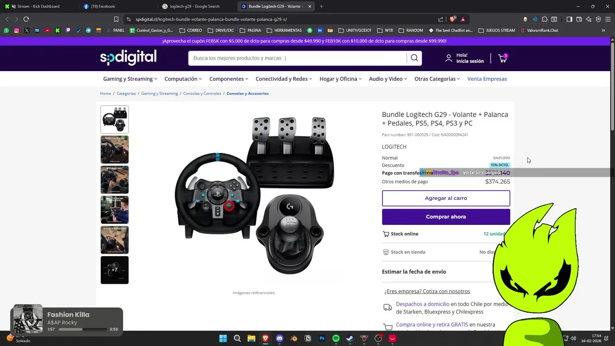Go to Consolas y Controles breadcrumb
This screenshot has height=346, width=615.
click(x=202, y=93)
